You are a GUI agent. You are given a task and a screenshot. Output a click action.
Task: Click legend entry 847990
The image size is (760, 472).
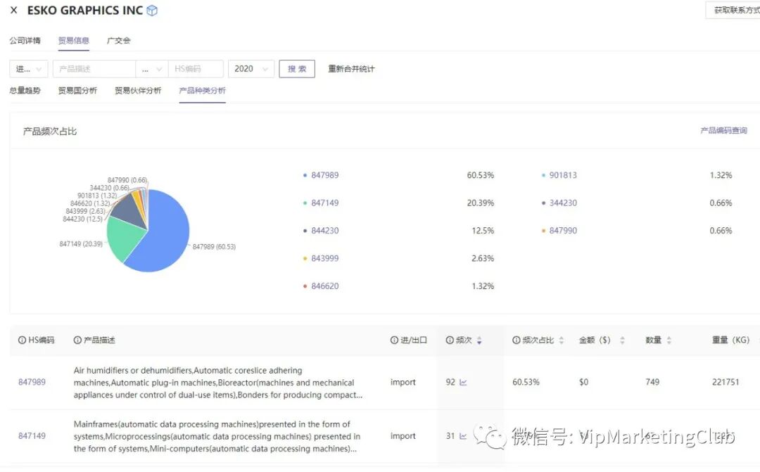point(563,231)
